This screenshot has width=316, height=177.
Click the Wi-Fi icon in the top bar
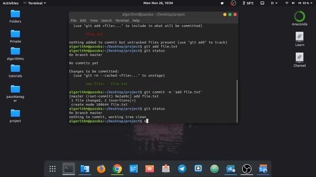(x=287, y=3)
